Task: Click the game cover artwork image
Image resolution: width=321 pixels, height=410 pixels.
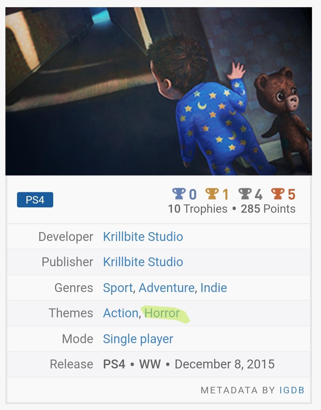Action: [159, 92]
